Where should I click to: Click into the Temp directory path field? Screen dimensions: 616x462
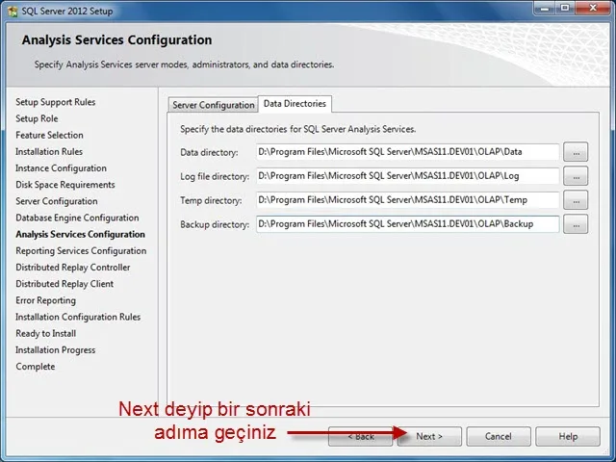(408, 200)
